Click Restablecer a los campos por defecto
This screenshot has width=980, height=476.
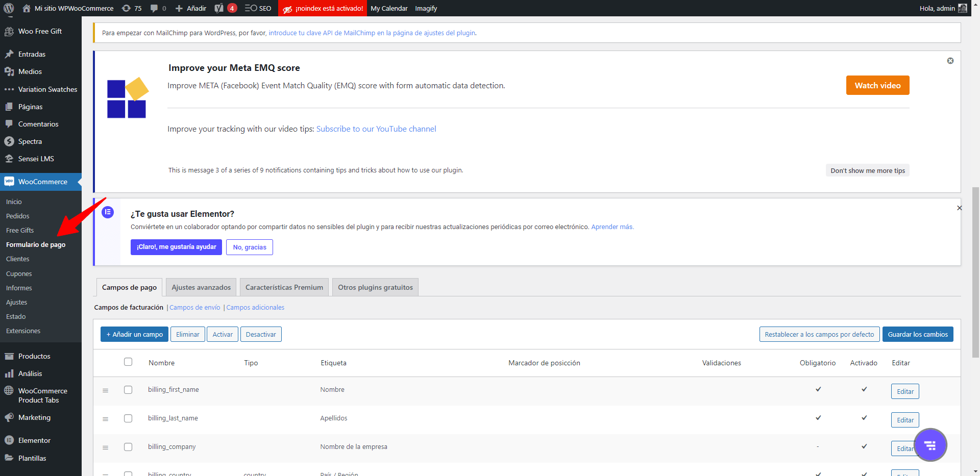coord(819,334)
